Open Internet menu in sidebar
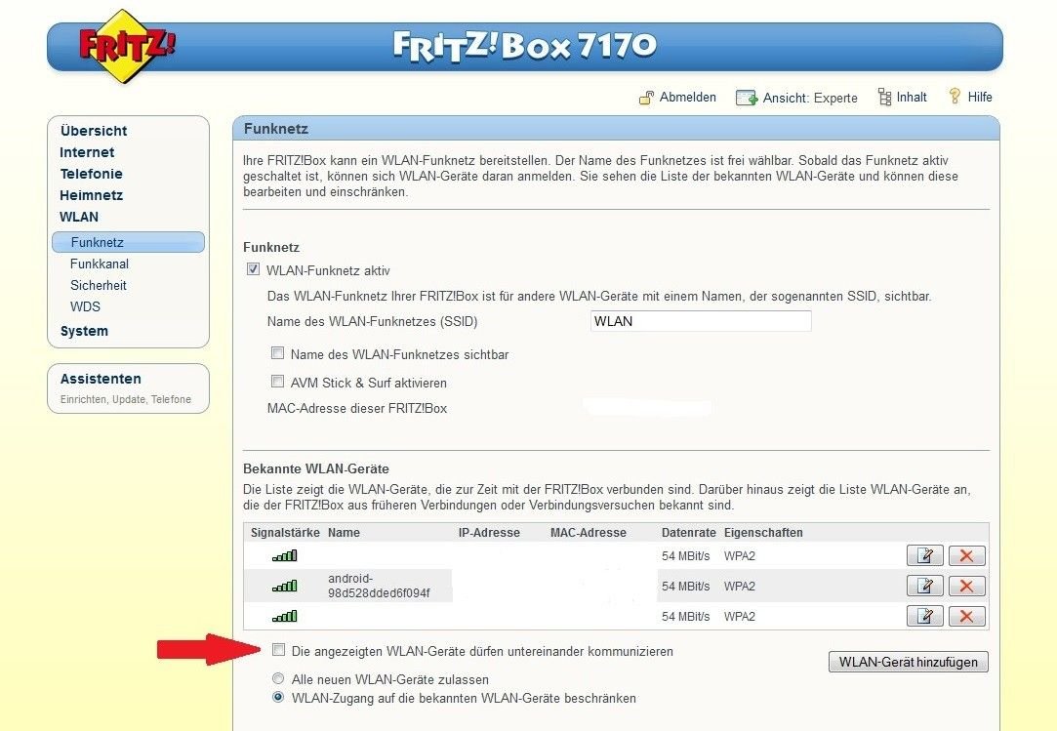 [87, 152]
